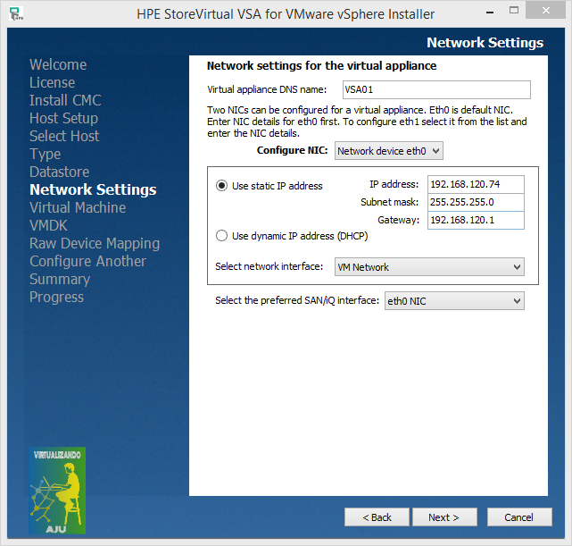The height and width of the screenshot is (546, 572).
Task: Go to the Welcome step in sidebar
Action: coord(58,64)
